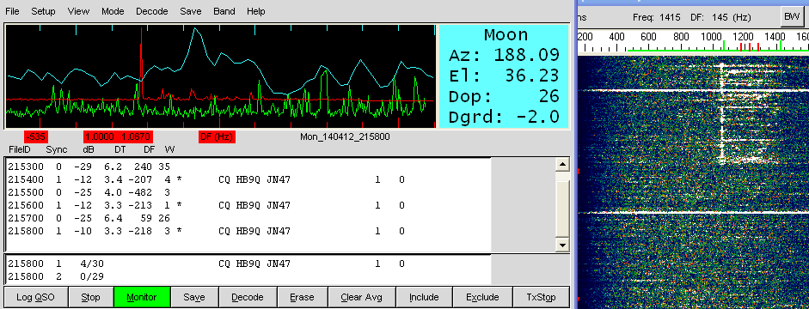Click the Stop button

(91, 297)
